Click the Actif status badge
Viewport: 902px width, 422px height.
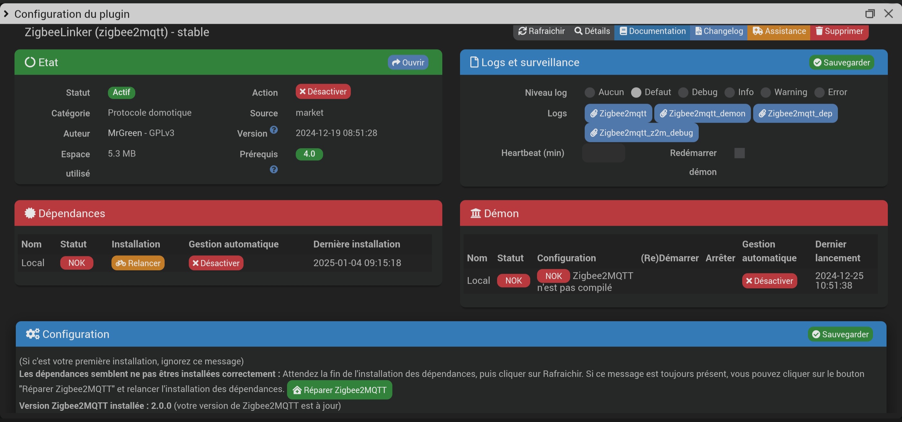[121, 92]
